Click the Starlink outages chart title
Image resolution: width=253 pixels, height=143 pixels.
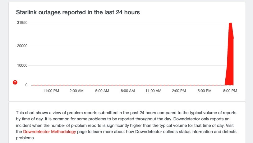click(x=78, y=12)
